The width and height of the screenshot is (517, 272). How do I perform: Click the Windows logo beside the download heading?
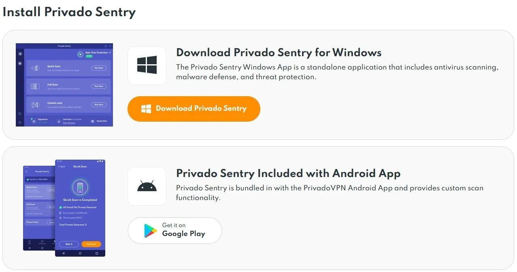[147, 65]
